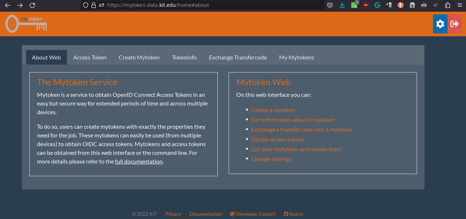Open the Tokeninfo tab
This screenshot has height=219, width=466.
[184, 57]
